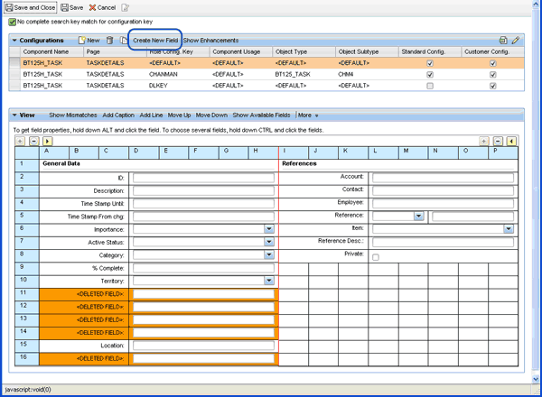Viewport: 542px width, 397px height.
Task: Click the print icon in Configurations header
Action: coord(502,41)
